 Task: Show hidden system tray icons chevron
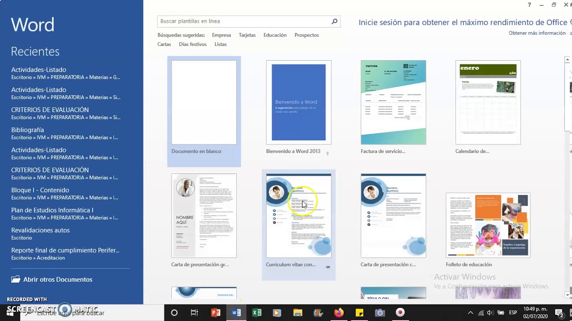pyautogui.click(x=470, y=313)
